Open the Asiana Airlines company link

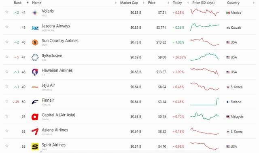[x=55, y=130]
